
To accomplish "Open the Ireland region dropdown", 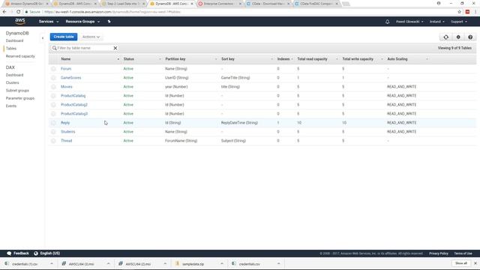I will pos(436,22).
